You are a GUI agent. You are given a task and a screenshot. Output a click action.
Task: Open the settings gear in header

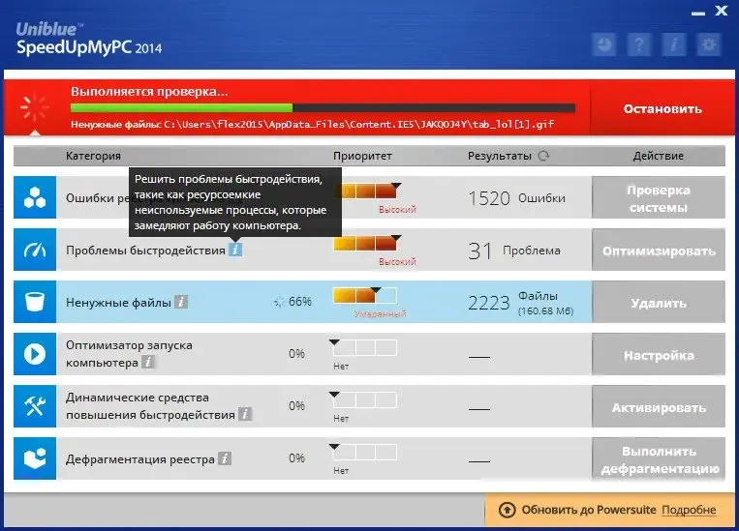(x=708, y=44)
